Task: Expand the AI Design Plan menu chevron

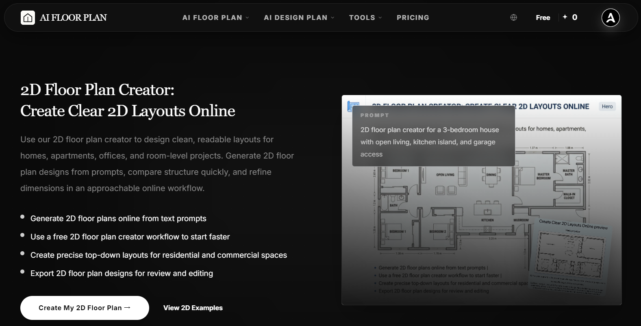Action: pyautogui.click(x=332, y=17)
